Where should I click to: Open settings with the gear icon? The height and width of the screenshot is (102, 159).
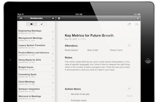[x=59, y=18]
